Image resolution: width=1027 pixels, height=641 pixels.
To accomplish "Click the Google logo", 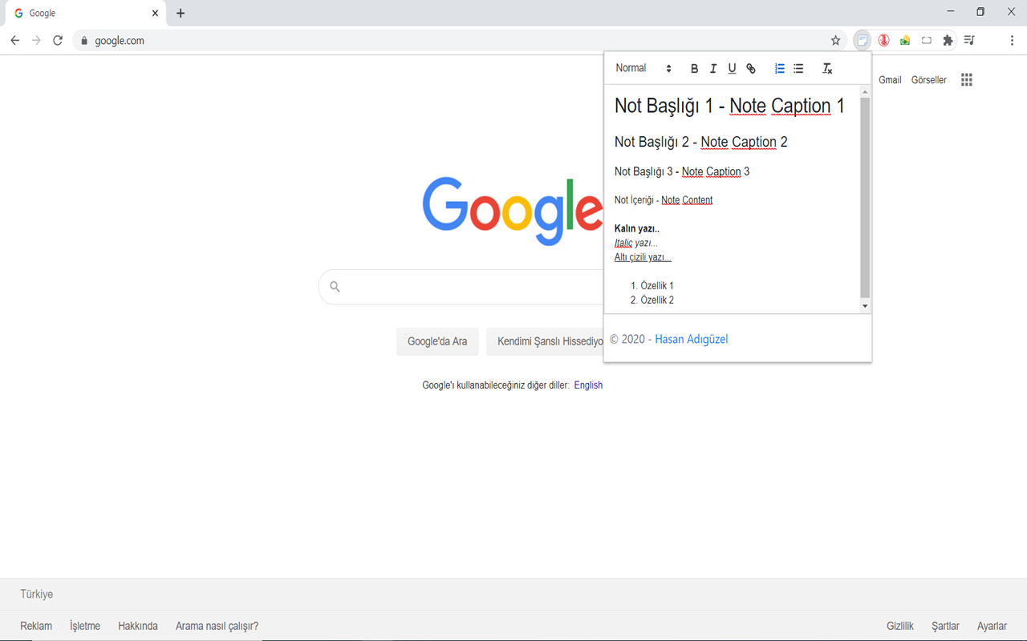I will click(513, 211).
